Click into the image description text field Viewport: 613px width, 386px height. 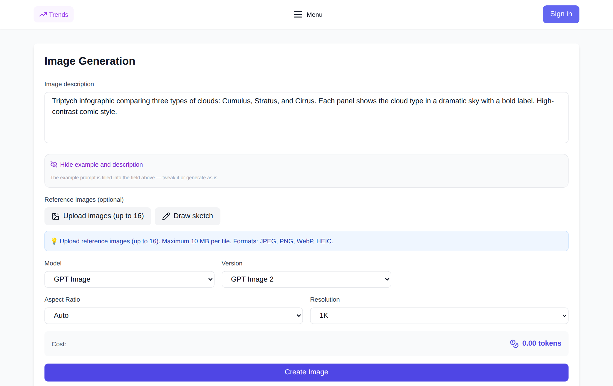coord(306,118)
